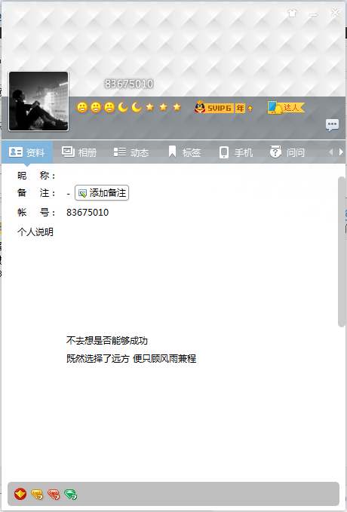
Task: Click the SVIP6 membership badge
Action: pyautogui.click(x=214, y=107)
